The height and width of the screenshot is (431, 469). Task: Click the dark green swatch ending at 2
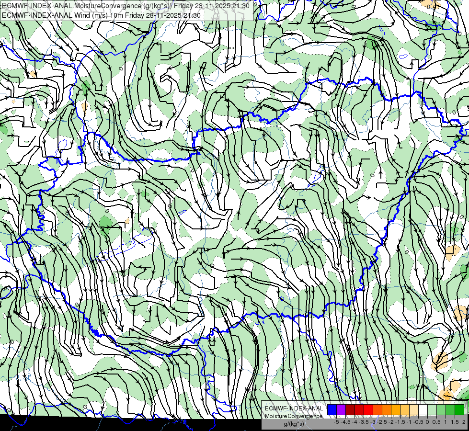pos(459,409)
